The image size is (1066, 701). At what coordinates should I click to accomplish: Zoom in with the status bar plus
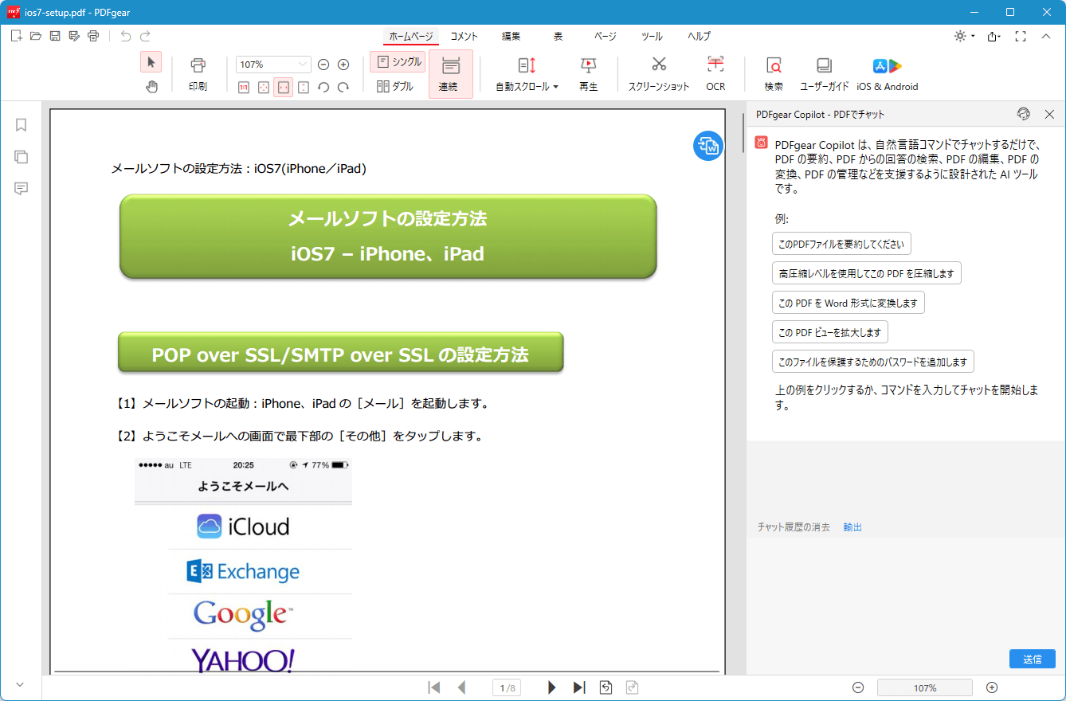click(992, 687)
